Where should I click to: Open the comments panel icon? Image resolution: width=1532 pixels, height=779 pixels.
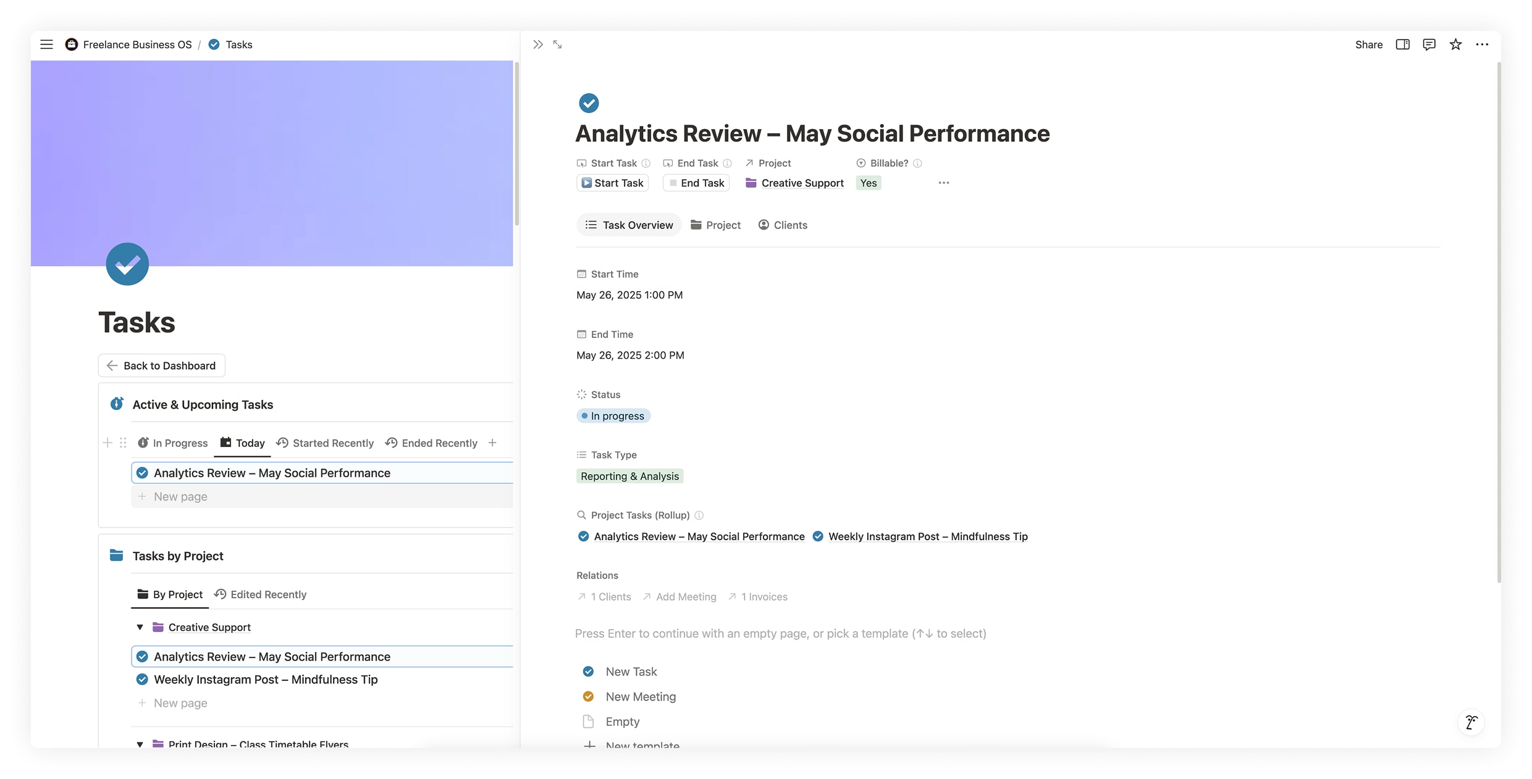1429,44
